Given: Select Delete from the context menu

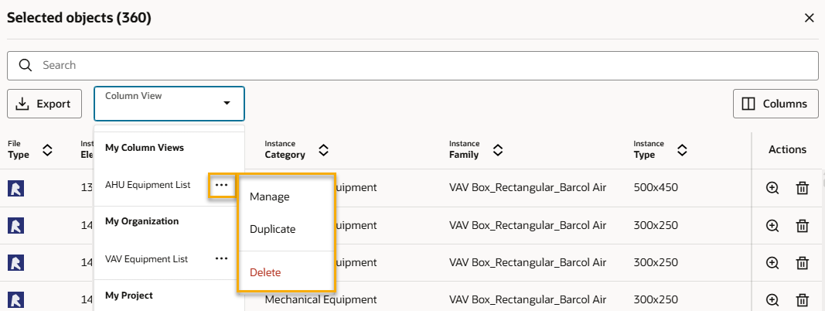Looking at the screenshot, I should click(x=265, y=272).
